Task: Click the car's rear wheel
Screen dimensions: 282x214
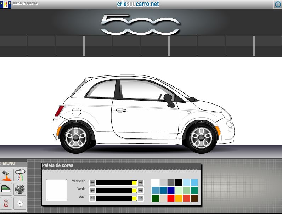Action: click(x=76, y=137)
